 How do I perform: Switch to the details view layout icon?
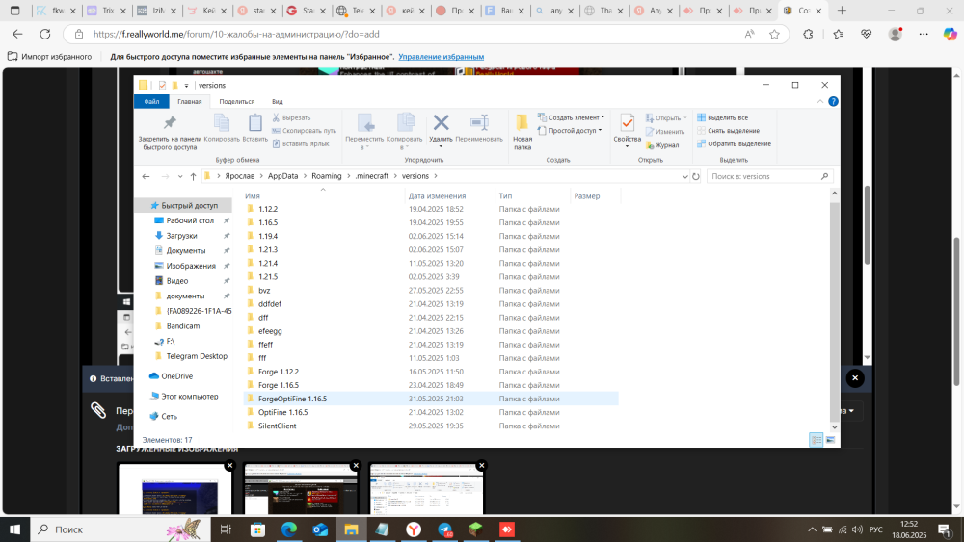(816, 440)
